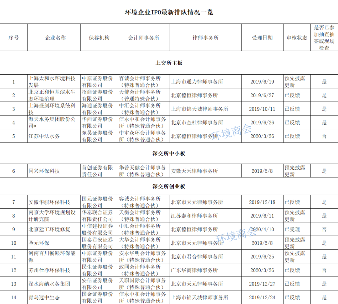The image size is (338, 304).
Task: Select cell 江苏中法水务
Action: point(54,136)
